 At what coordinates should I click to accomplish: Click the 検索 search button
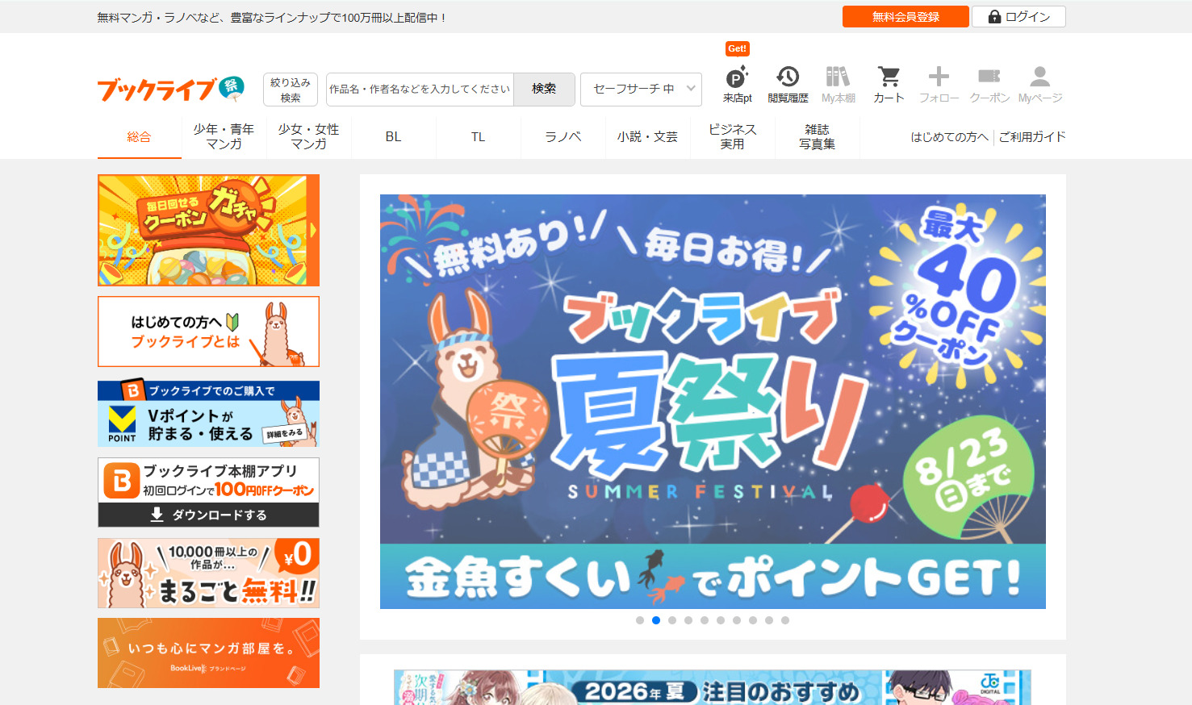[544, 89]
